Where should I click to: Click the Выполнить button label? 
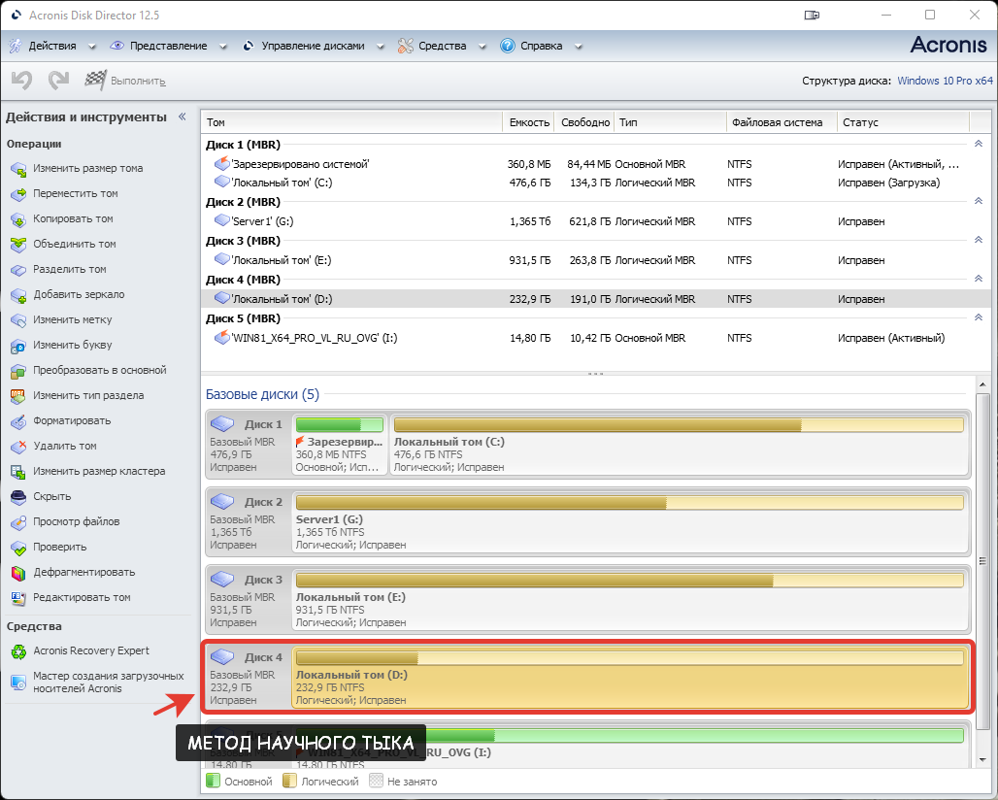coord(138,82)
